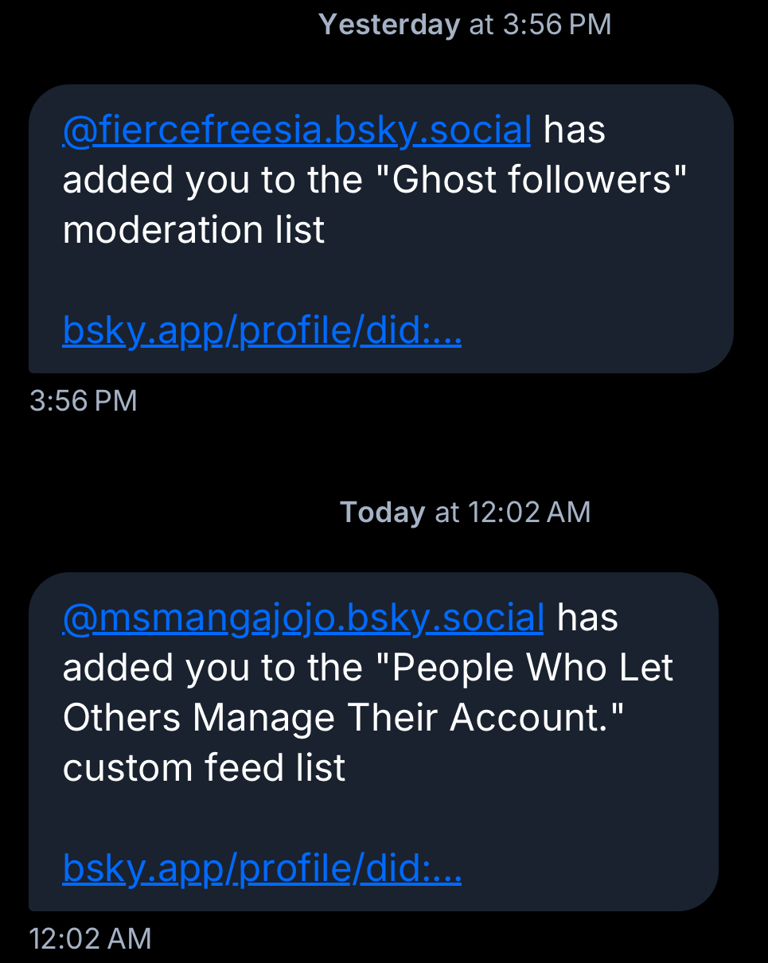Click the "People Who Let" list name text
Image resolution: width=768 pixels, height=963 pixels.
(533, 669)
